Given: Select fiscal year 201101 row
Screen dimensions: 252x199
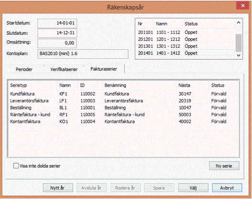Looking at the screenshot, I should (x=186, y=33).
